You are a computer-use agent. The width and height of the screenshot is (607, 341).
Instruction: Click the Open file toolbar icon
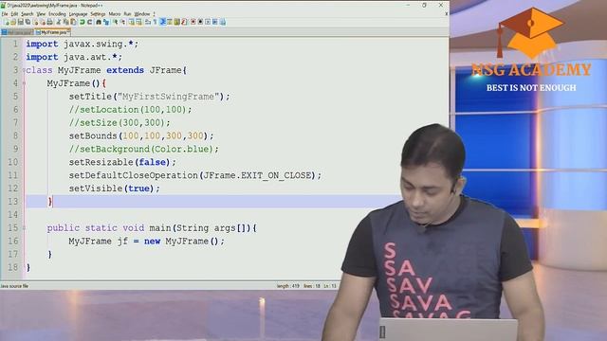[13, 22]
